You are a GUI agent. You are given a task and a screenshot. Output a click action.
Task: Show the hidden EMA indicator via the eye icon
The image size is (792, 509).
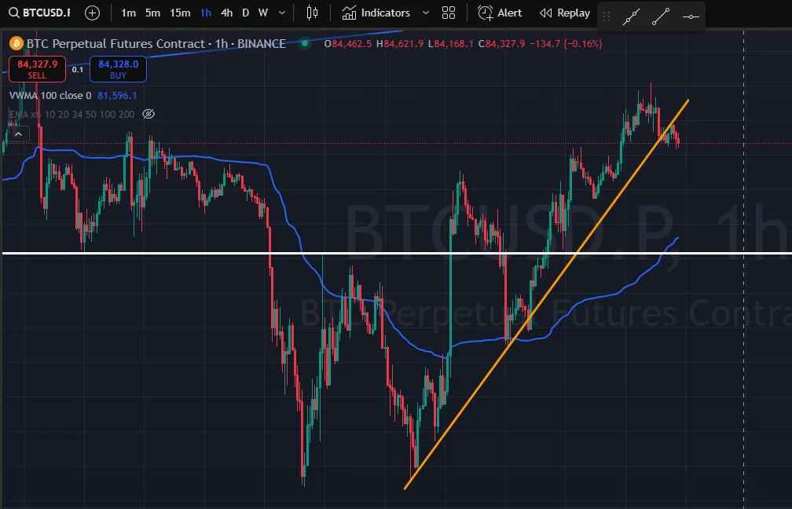point(148,114)
